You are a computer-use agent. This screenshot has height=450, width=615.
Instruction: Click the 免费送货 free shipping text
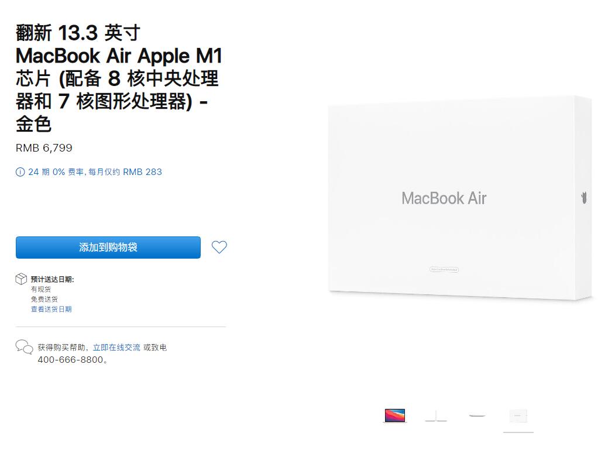pyautogui.click(x=44, y=299)
